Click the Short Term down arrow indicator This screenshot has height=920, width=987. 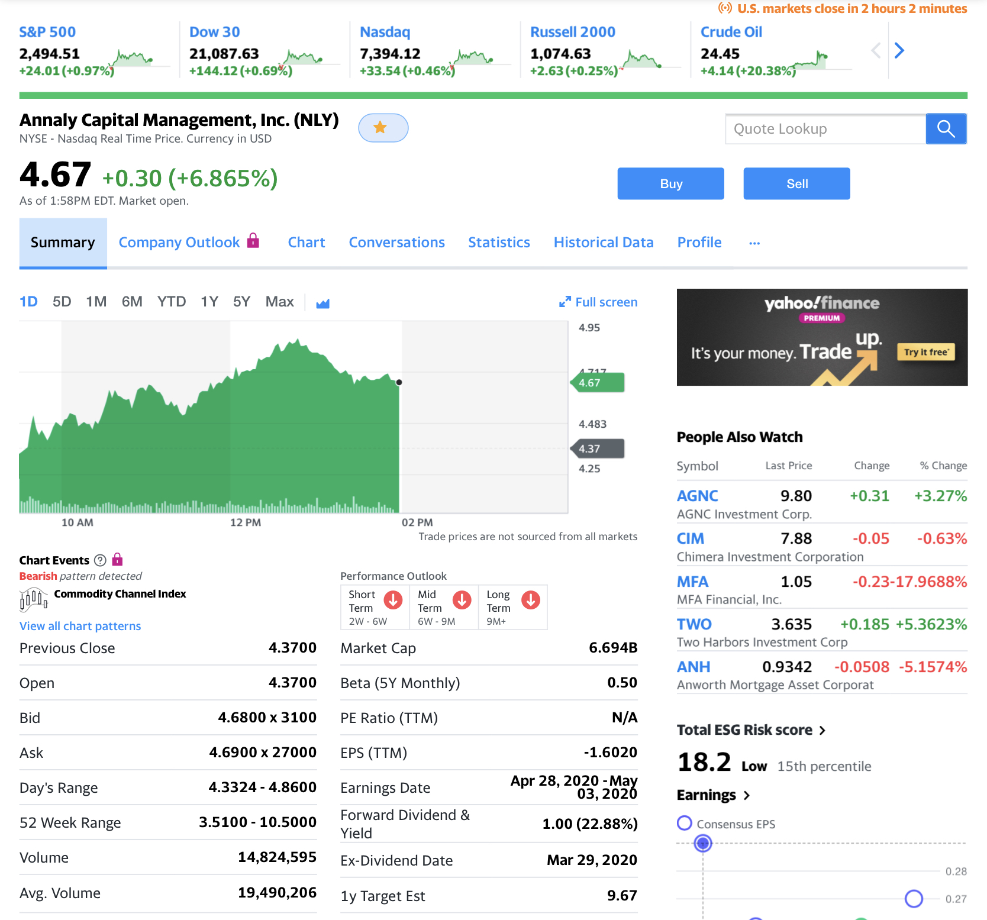(393, 600)
